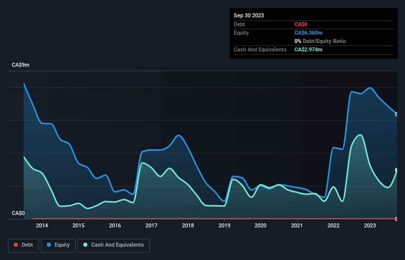405x260 pixels.
Task: Click the Sep 30 2023 tooltip date
Action: click(x=249, y=15)
